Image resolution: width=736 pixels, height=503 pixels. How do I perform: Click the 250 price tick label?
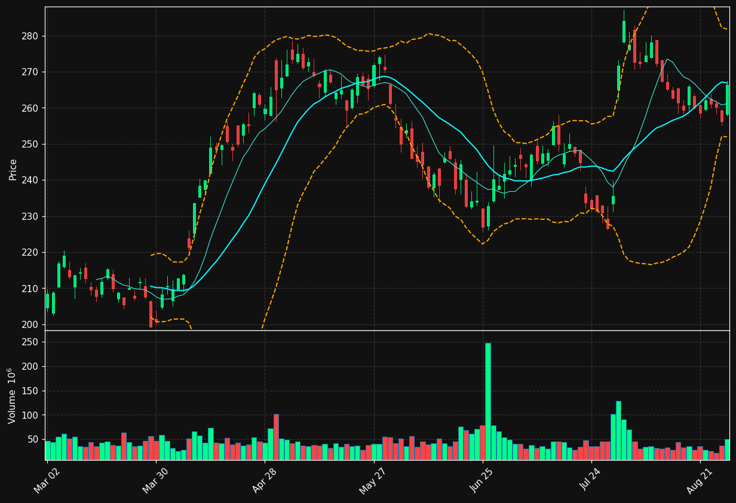pos(30,145)
